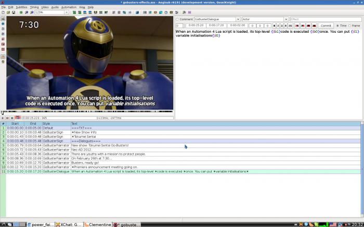This screenshot has height=227, width=364.
Task: Open the Automation Manager icon
Action: [x=137, y=12]
